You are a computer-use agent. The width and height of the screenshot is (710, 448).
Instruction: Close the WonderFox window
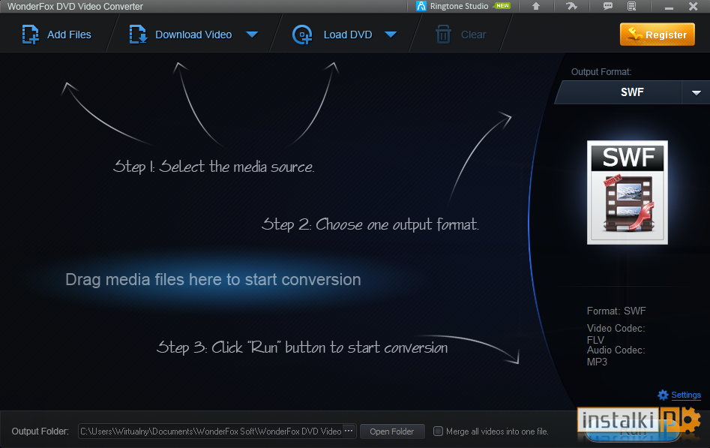(x=693, y=6)
